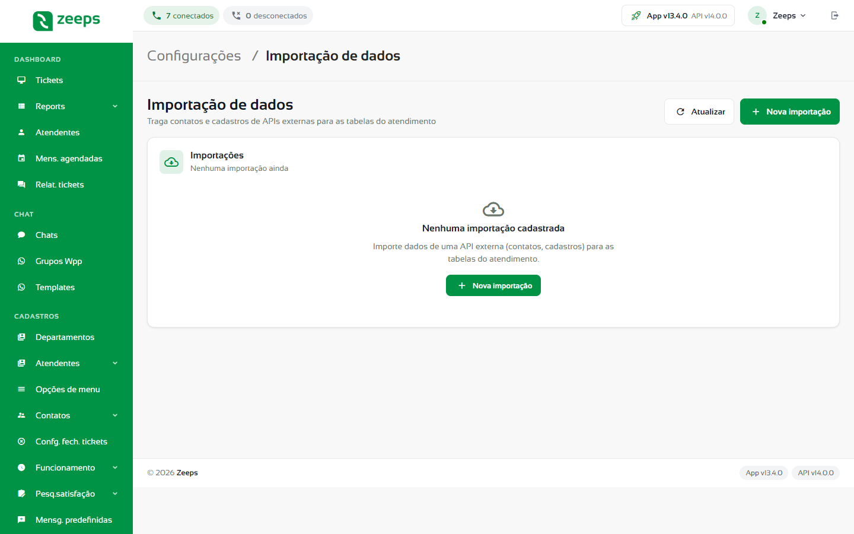Click Opções de menu label

coord(68,389)
